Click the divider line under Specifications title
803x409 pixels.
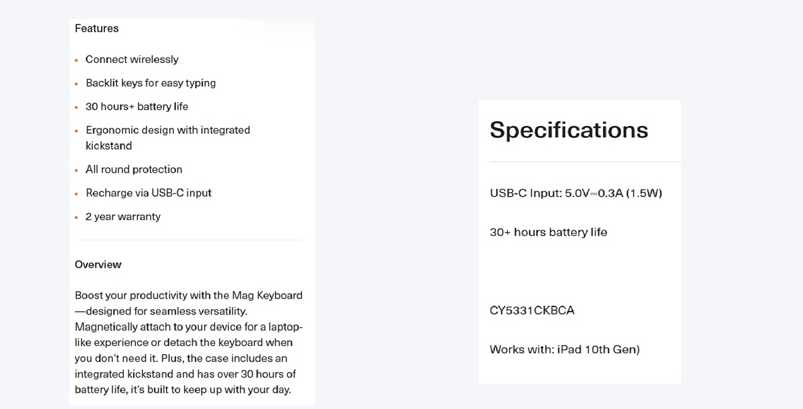pos(585,162)
